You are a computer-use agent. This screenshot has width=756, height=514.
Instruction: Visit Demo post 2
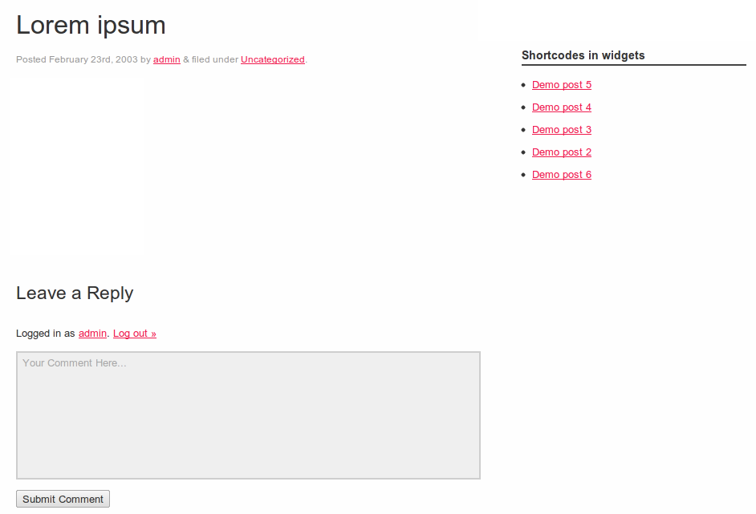click(562, 152)
